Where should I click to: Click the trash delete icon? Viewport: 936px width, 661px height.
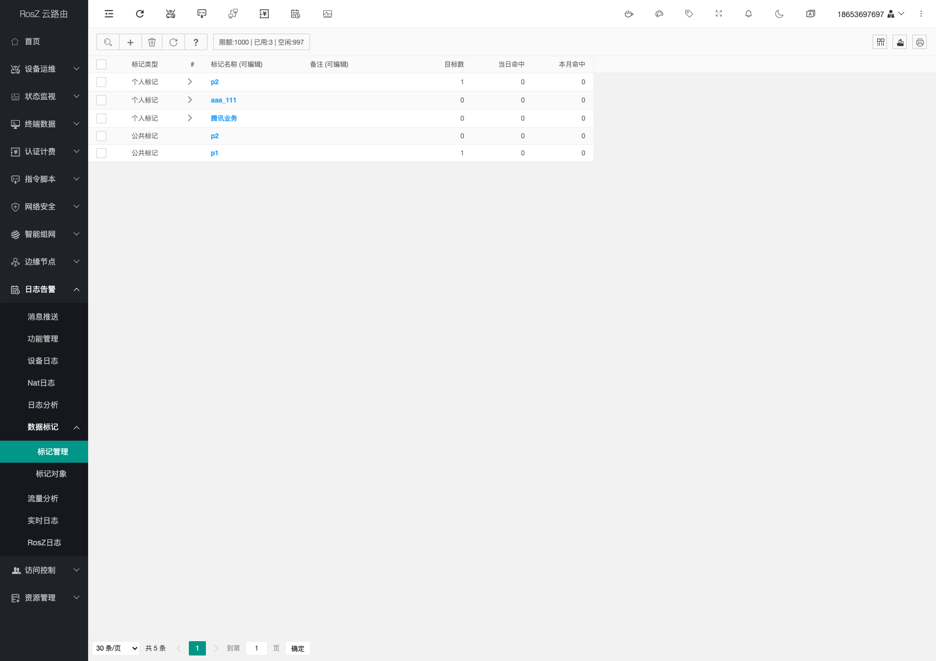point(152,42)
